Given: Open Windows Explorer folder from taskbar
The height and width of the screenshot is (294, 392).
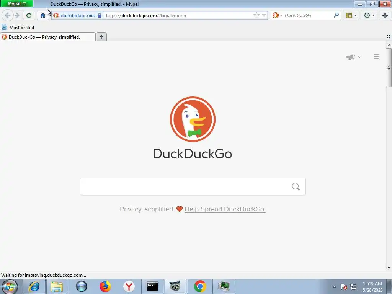Looking at the screenshot, I should 57,286.
